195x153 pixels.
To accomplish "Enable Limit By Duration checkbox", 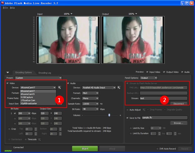I will (x=130, y=133).
